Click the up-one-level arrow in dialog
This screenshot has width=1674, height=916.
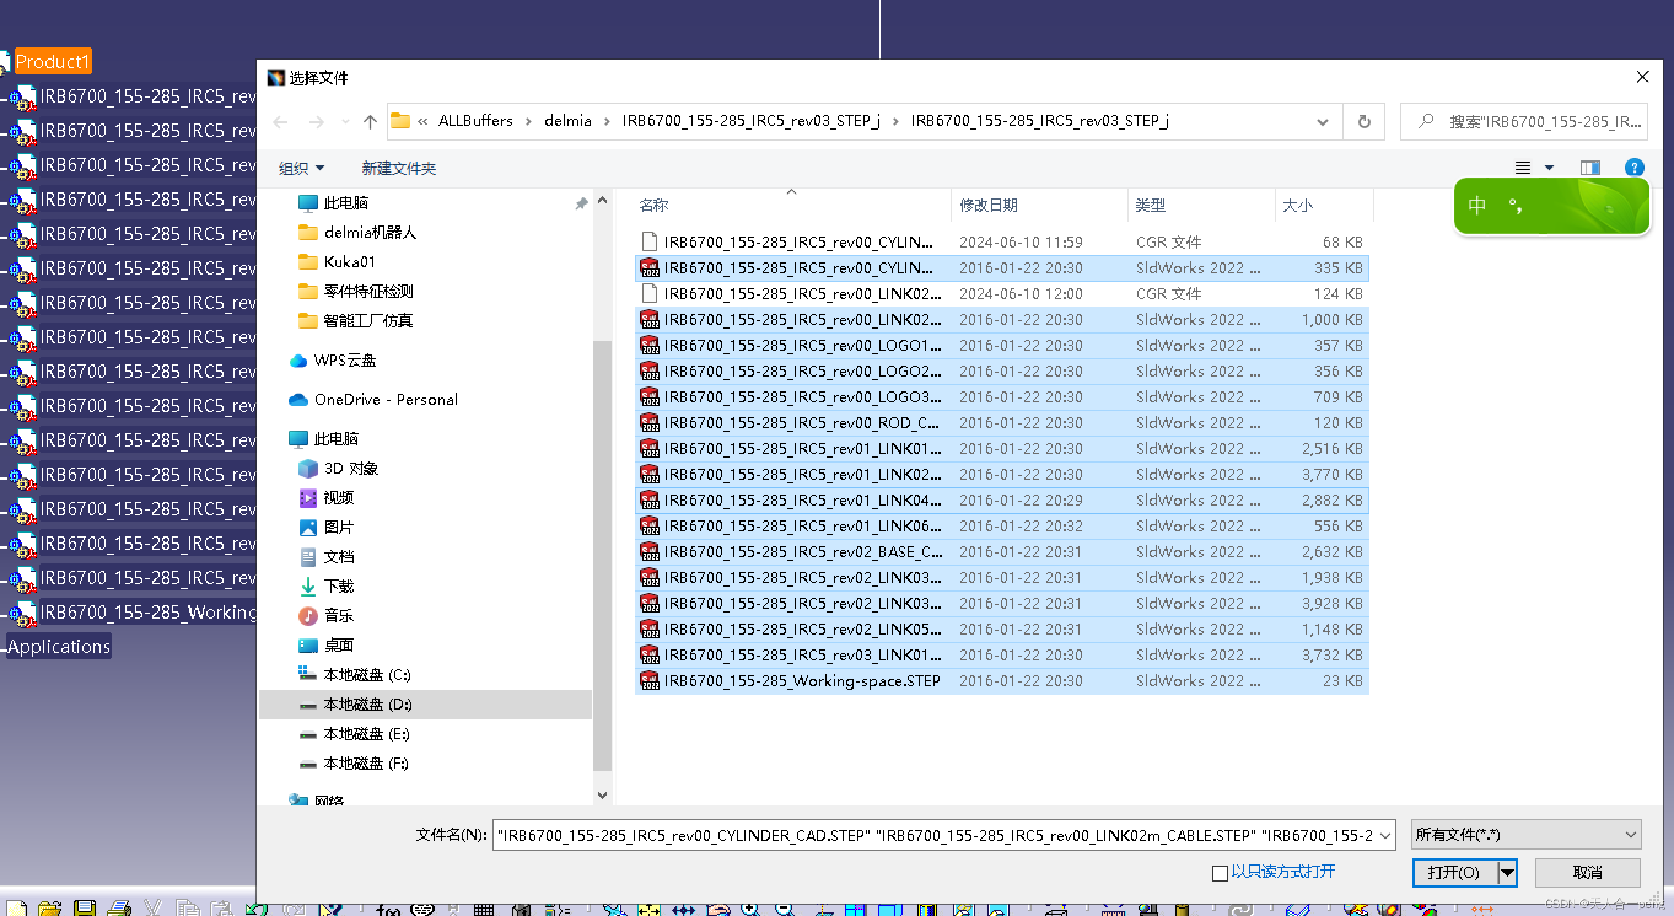(x=370, y=122)
